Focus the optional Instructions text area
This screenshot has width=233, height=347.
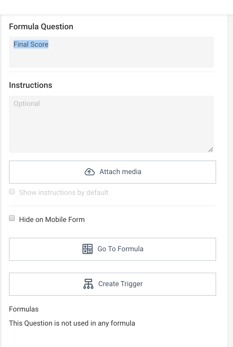point(111,124)
